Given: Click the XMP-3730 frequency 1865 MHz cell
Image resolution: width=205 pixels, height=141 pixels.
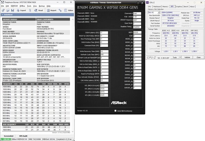Looking at the screenshot, I should click(x=185, y=33).
